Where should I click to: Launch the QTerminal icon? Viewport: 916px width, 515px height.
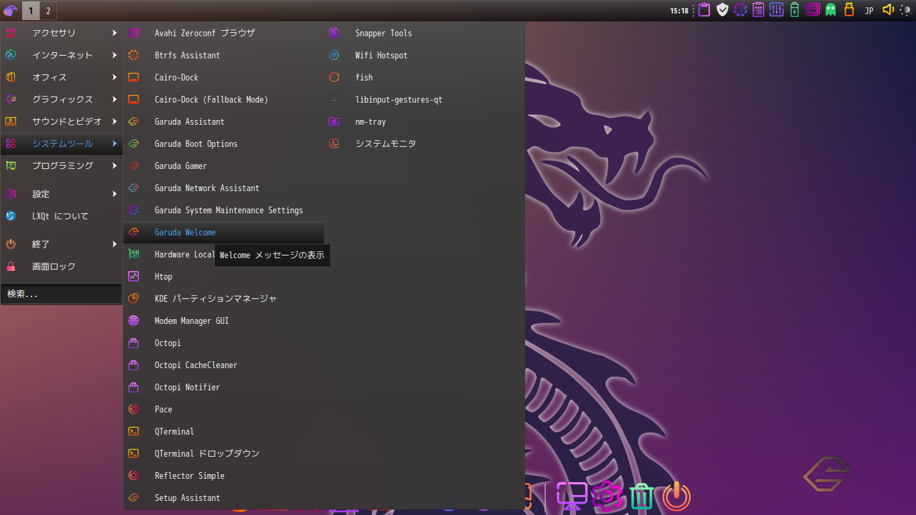(x=133, y=431)
